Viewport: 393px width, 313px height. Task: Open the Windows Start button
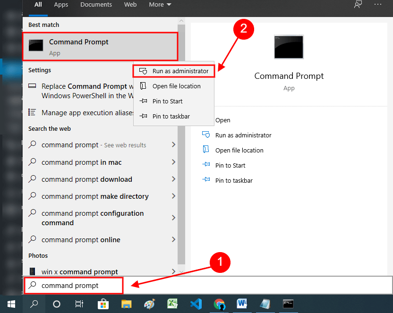11,304
